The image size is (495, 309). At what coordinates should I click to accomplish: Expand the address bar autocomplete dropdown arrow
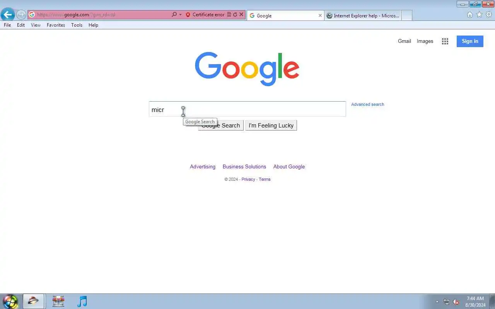[x=180, y=15]
